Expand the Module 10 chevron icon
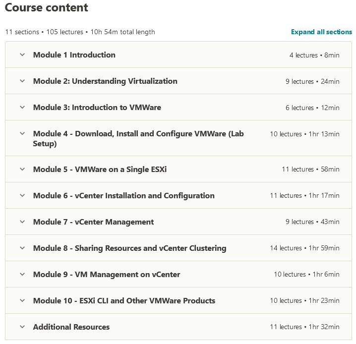The image size is (356, 344). pyautogui.click(x=22, y=301)
